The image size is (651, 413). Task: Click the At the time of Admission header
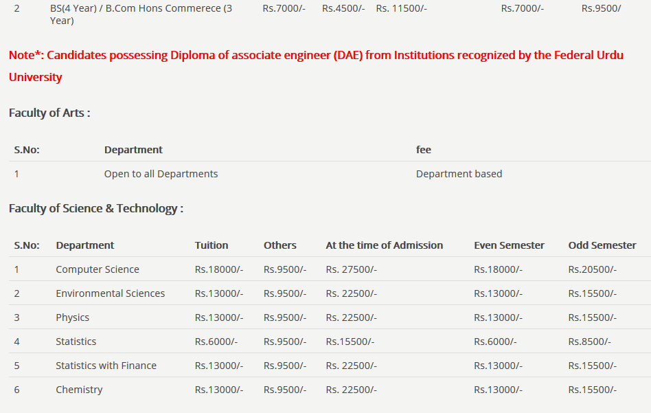(x=384, y=245)
